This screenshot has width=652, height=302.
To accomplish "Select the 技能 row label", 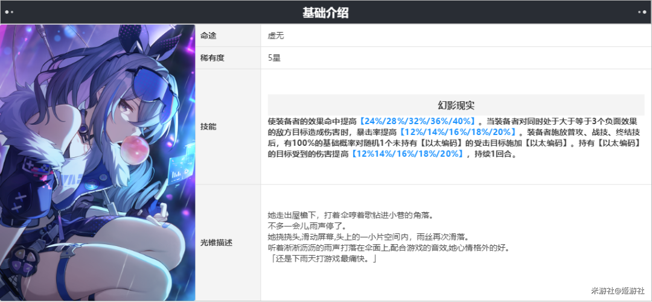I will tap(208, 127).
